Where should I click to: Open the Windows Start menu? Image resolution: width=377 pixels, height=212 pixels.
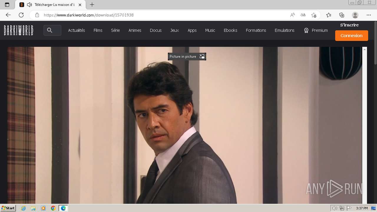(8, 208)
